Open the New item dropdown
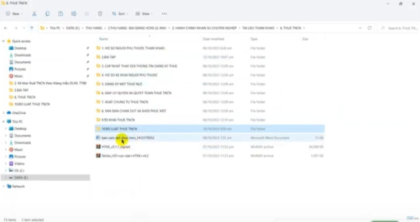Screen dimensions: 420x222 15,14
